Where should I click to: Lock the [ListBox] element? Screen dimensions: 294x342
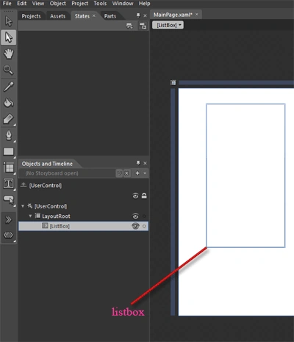(x=144, y=226)
